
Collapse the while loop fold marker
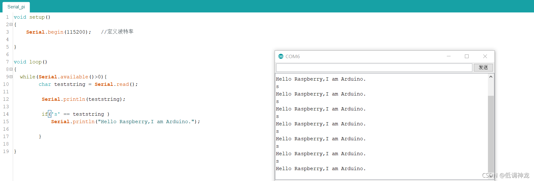click(x=11, y=77)
